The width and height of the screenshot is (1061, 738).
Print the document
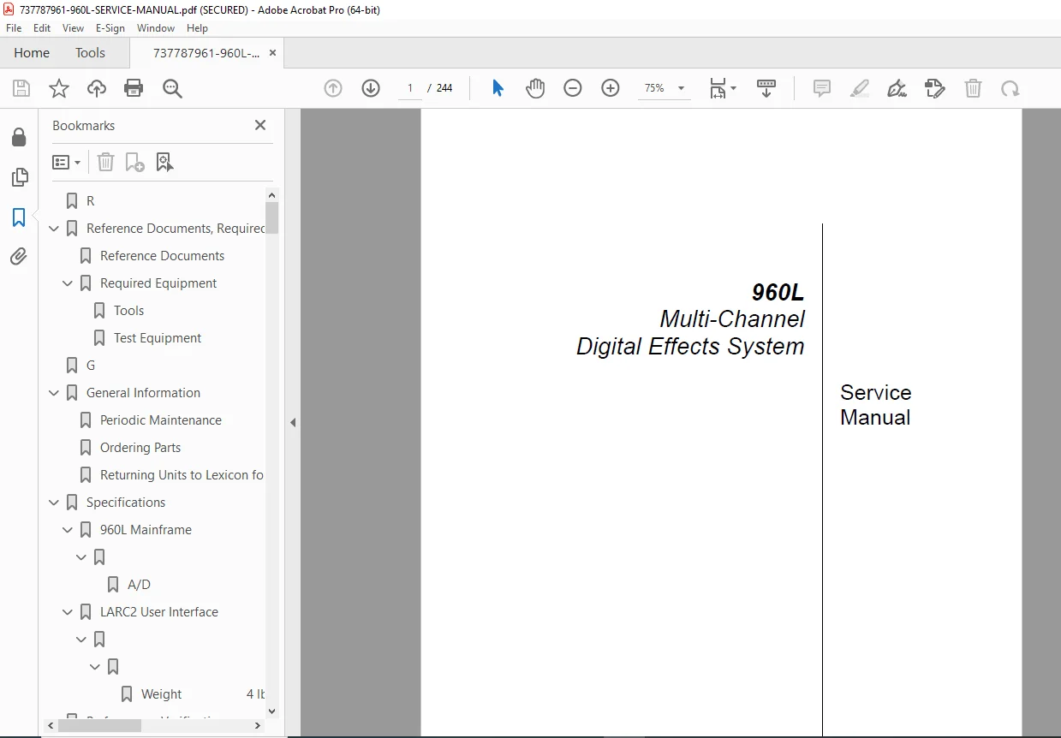pos(134,88)
